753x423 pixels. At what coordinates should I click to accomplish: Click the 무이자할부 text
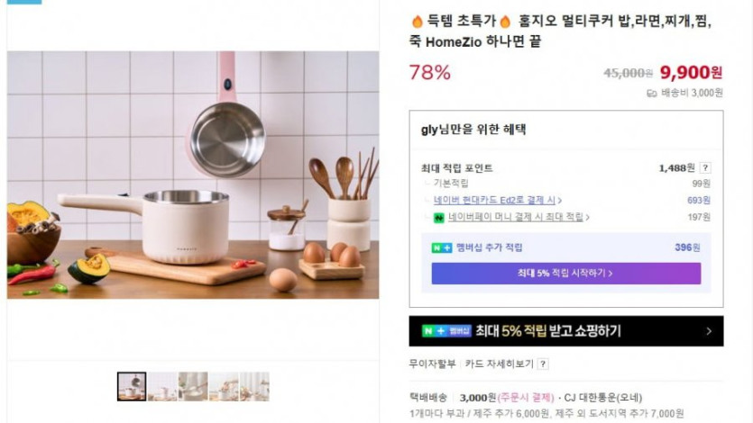[x=433, y=364]
